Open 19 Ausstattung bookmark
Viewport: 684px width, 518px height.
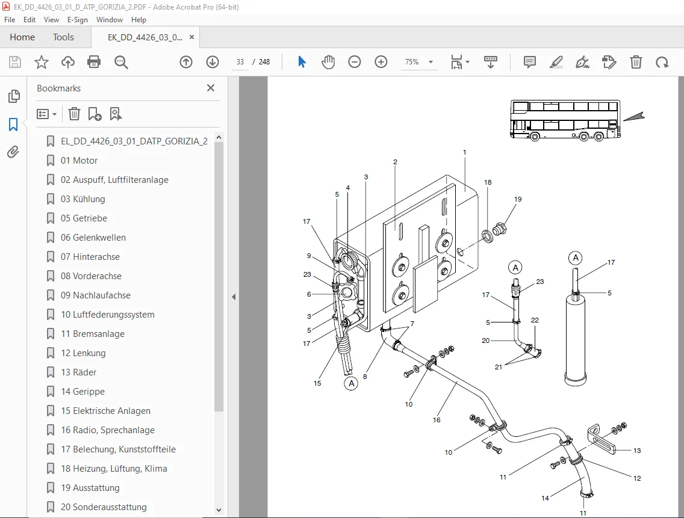coord(90,488)
